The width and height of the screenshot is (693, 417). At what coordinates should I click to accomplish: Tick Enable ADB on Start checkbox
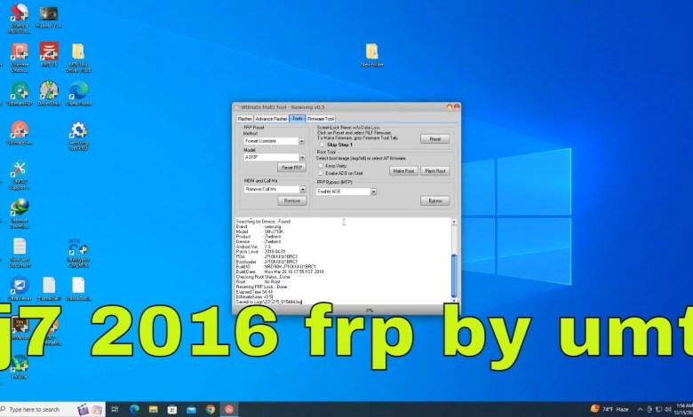click(x=322, y=173)
